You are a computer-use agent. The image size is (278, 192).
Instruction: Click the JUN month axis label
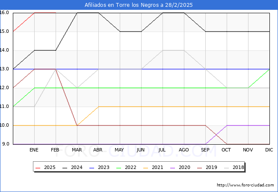[141, 150]
